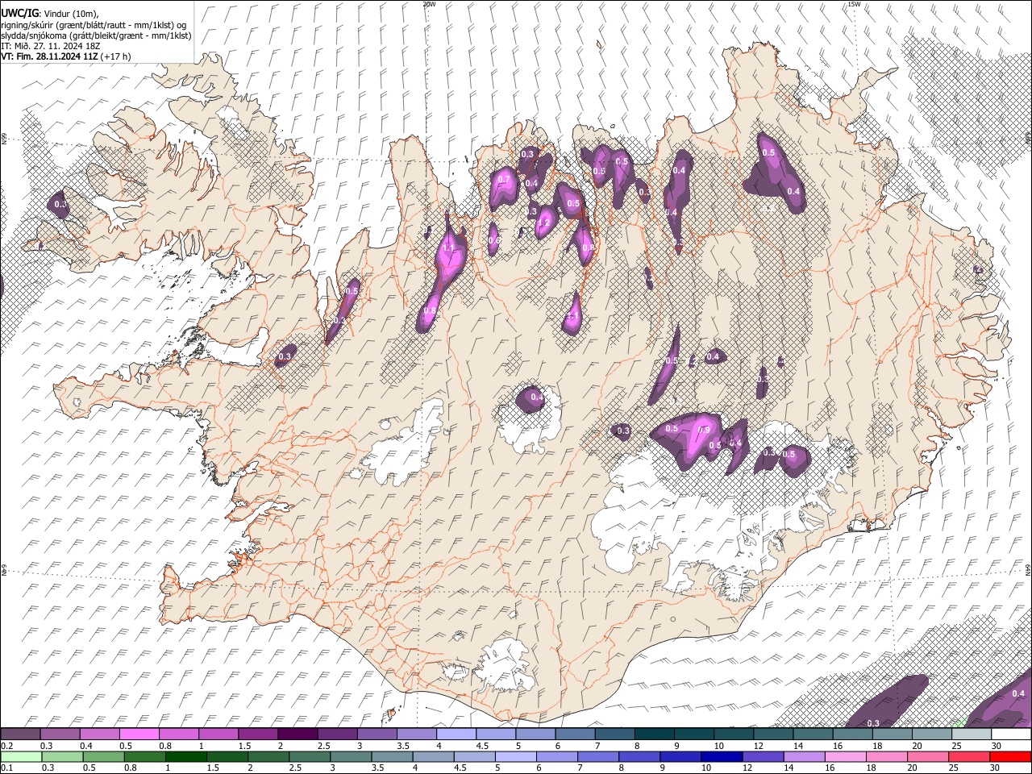Click the '15W' longitude label
Image resolution: width=1032 pixels, height=774 pixels.
[854, 4]
